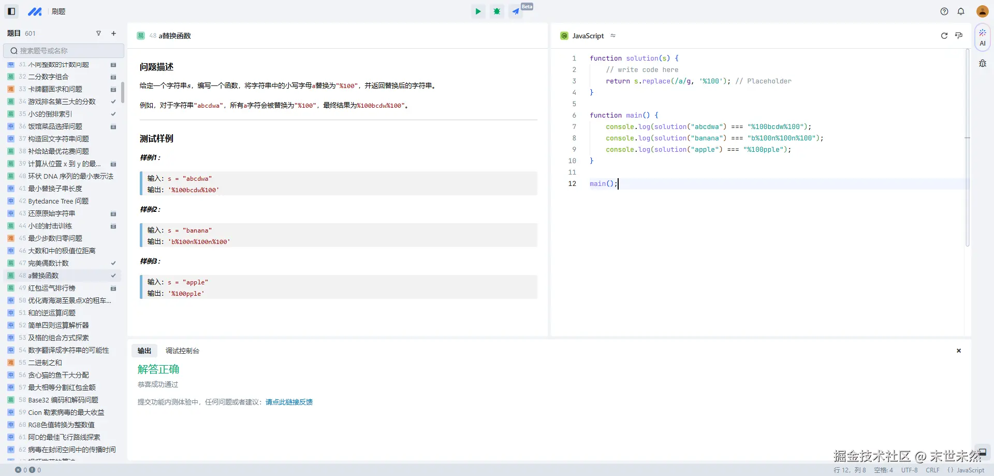This screenshot has width=994, height=476.
Task: Click the green debug bug icon
Action: click(x=496, y=11)
